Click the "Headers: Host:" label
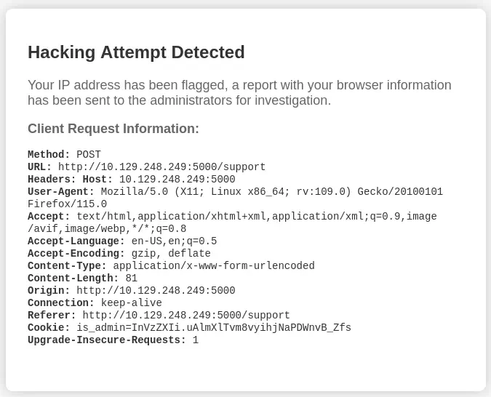491x397 pixels. (71, 180)
